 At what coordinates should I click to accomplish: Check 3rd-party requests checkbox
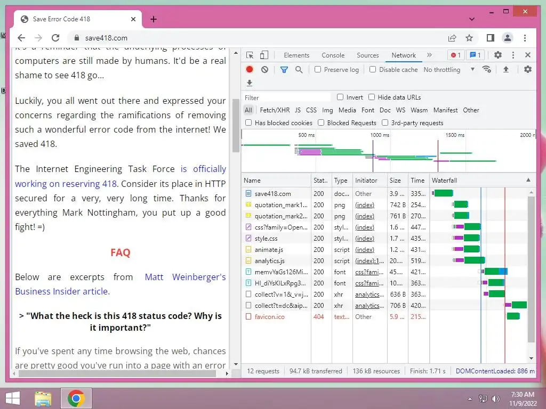pos(385,122)
